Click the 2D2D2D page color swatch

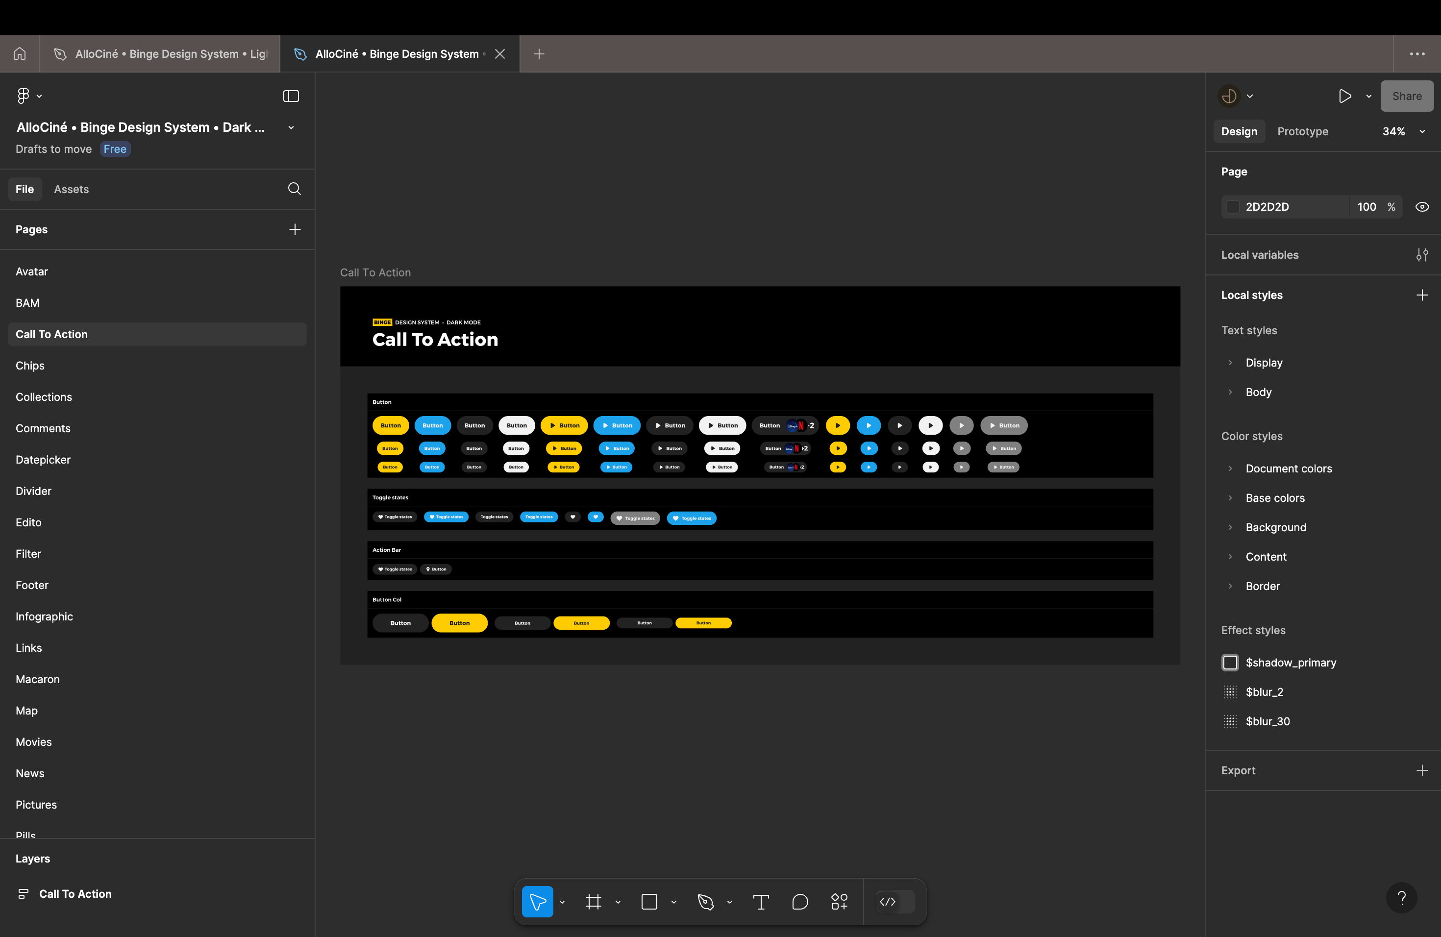(x=1233, y=207)
